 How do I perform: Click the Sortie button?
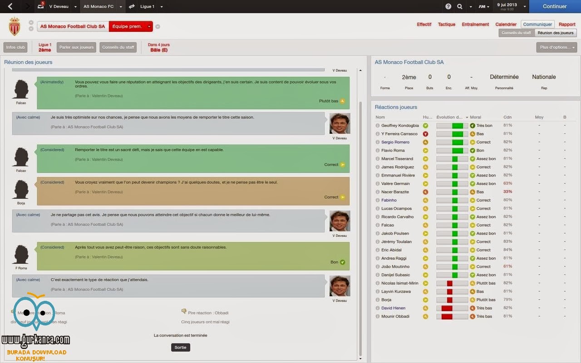click(x=181, y=348)
